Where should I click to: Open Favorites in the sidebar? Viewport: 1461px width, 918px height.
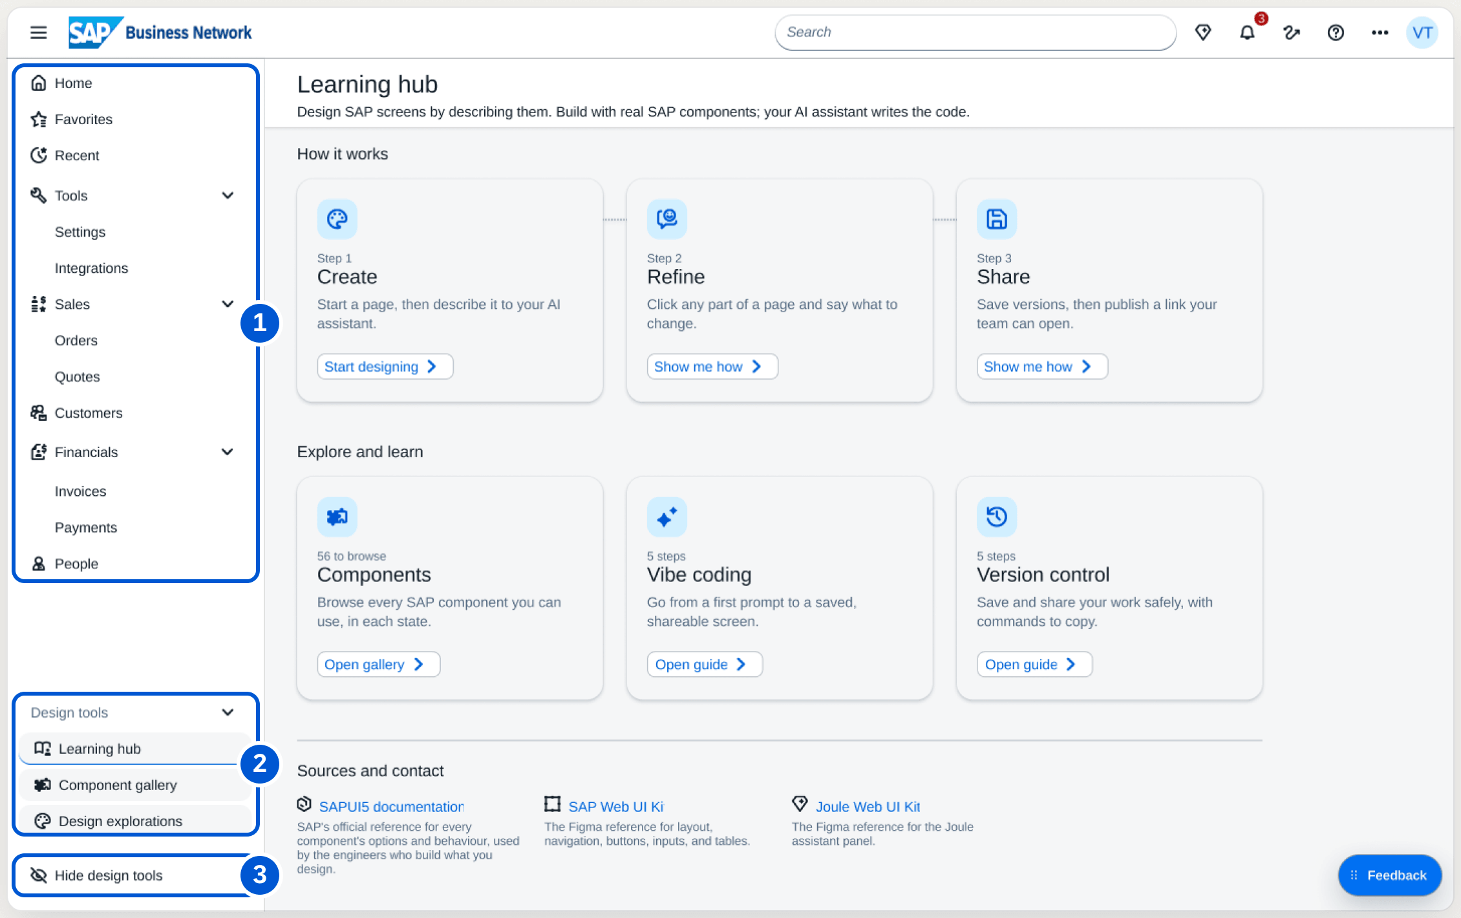pyautogui.click(x=136, y=120)
